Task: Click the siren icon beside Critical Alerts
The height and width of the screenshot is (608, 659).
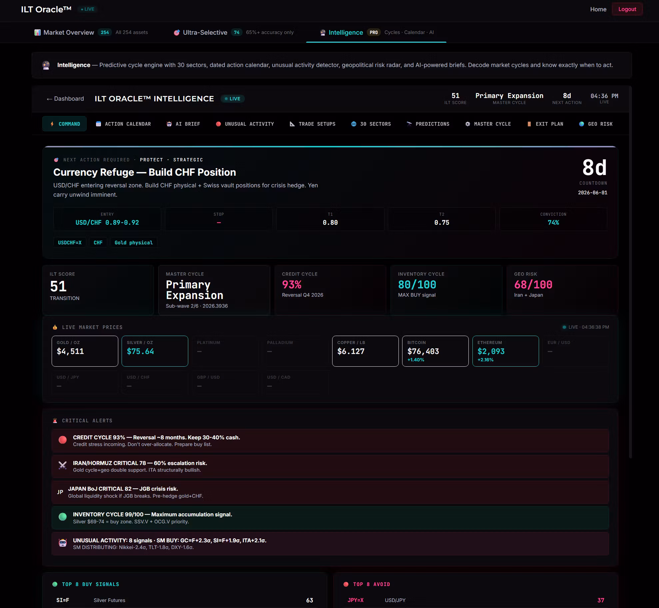Action: click(55, 421)
